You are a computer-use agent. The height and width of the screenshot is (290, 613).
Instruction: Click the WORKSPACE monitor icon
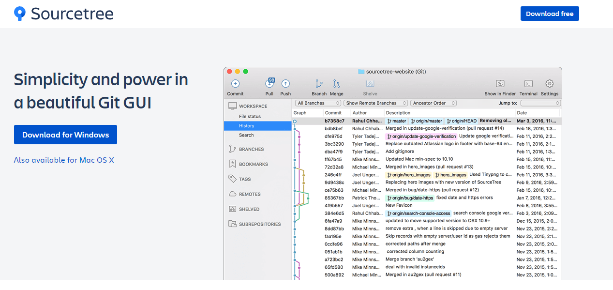pyautogui.click(x=232, y=106)
